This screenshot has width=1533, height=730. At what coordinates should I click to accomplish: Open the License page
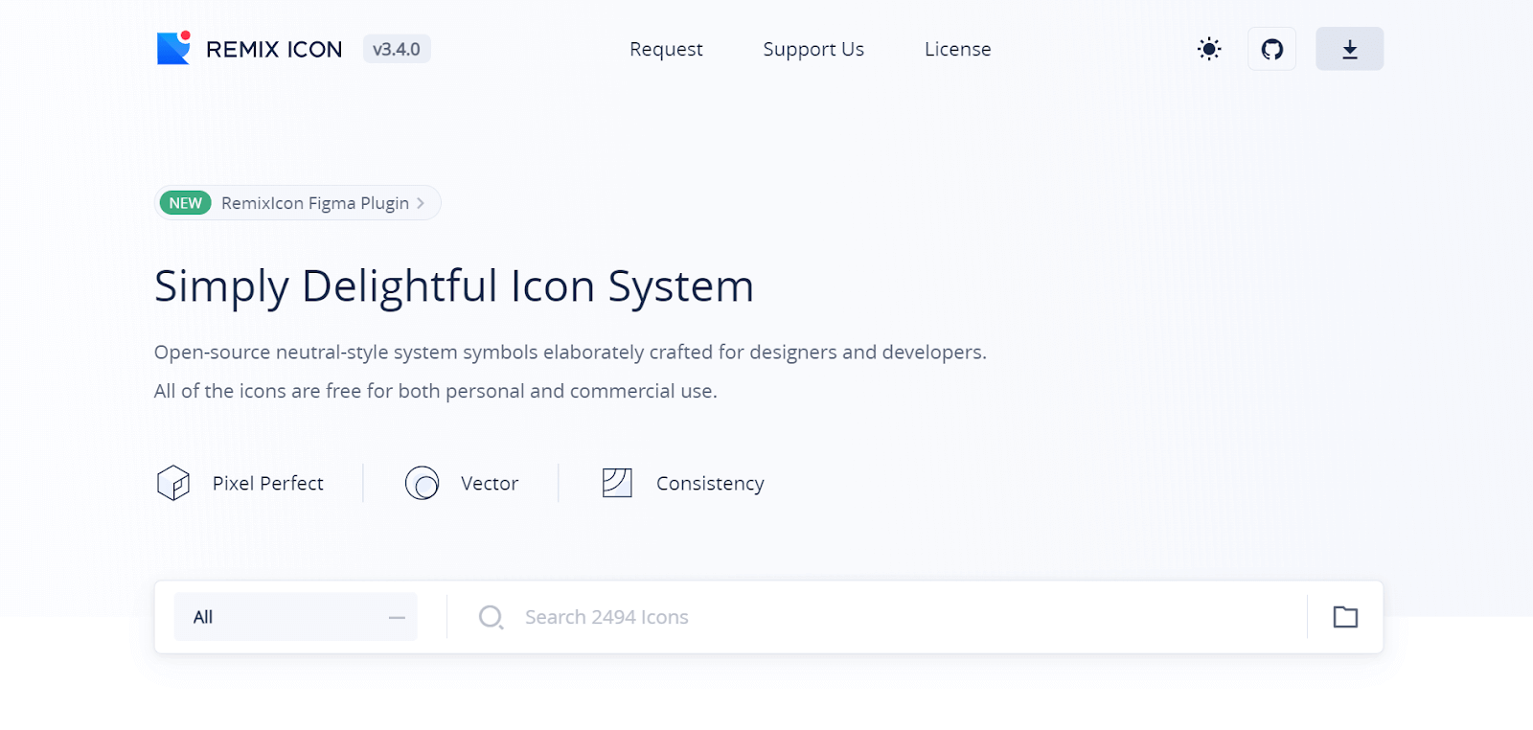[957, 49]
